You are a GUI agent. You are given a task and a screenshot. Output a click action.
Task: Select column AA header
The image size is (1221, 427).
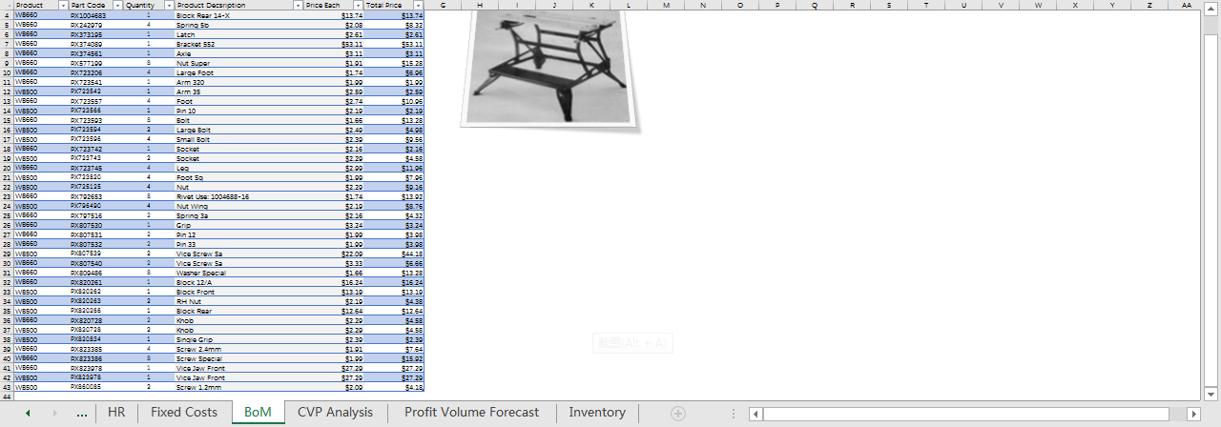click(1187, 6)
